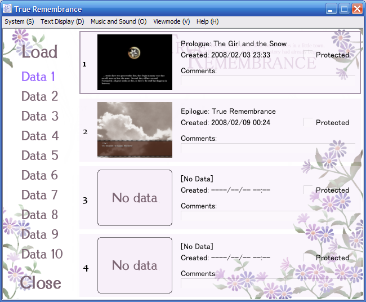Image resolution: width=366 pixels, height=302 pixels.
Task: Maximize the True Remembrance window
Action: pyautogui.click(x=344, y=9)
